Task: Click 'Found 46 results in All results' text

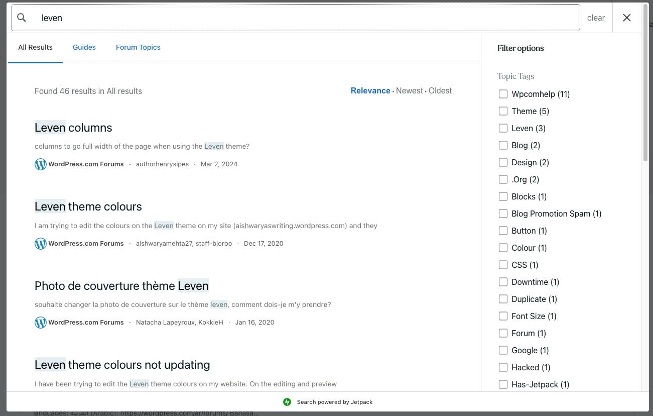Action: [x=88, y=91]
